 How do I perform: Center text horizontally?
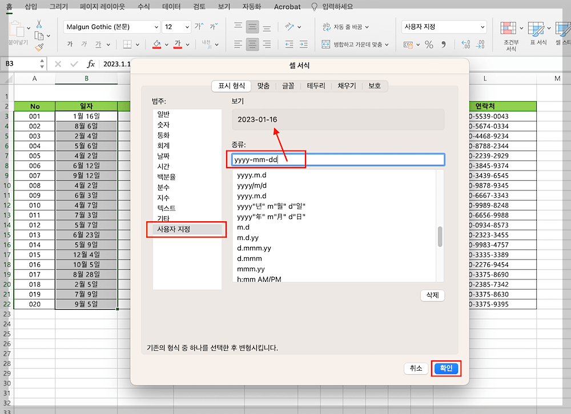[252, 44]
